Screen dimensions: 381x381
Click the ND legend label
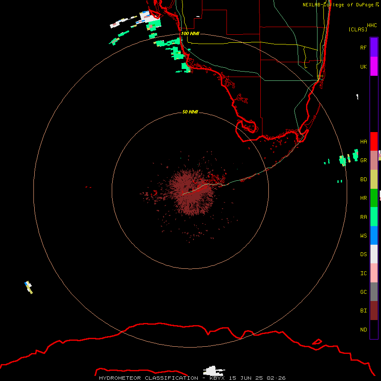363,330
